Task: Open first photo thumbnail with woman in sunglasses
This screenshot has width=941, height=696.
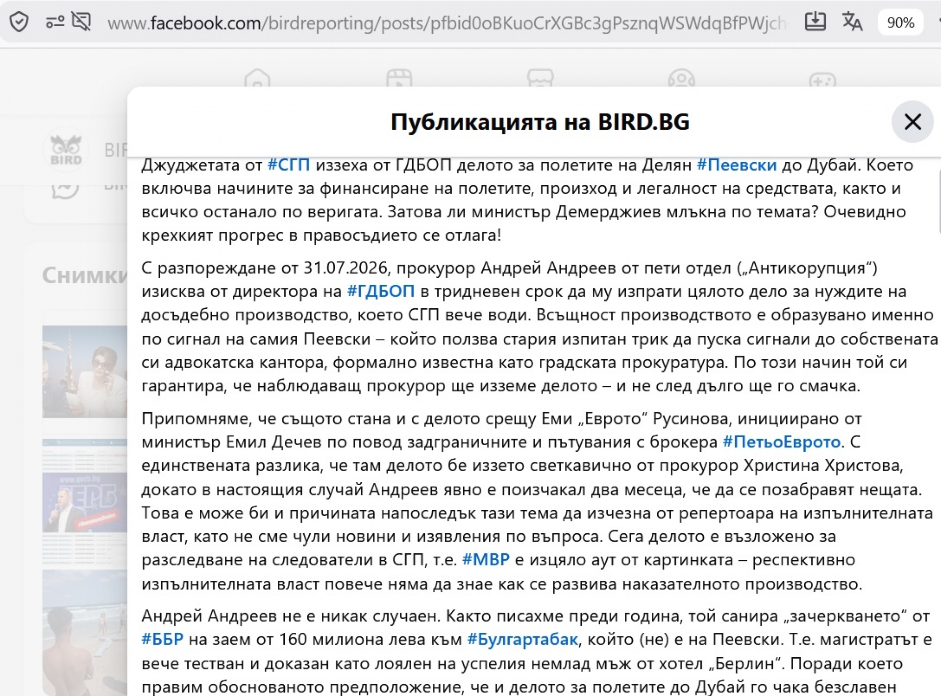Action: pos(85,372)
